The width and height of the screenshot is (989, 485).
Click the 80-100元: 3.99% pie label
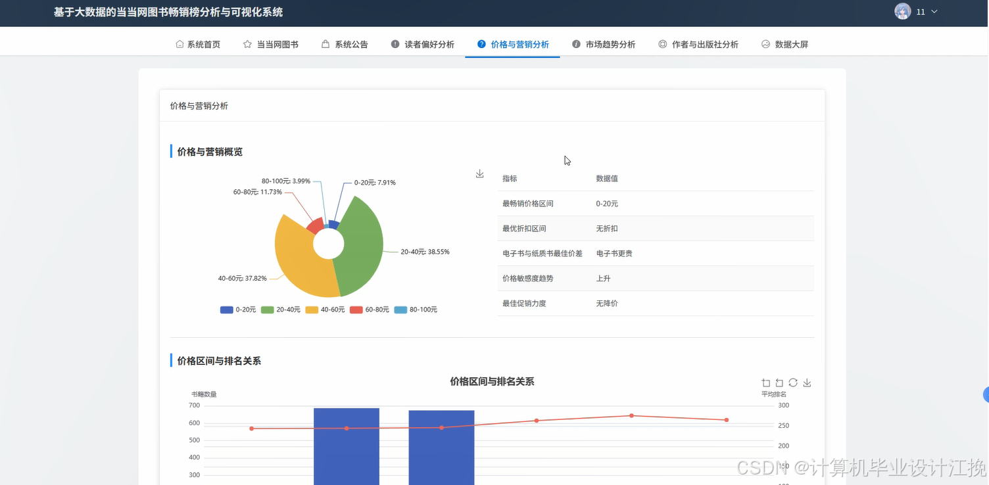click(286, 181)
